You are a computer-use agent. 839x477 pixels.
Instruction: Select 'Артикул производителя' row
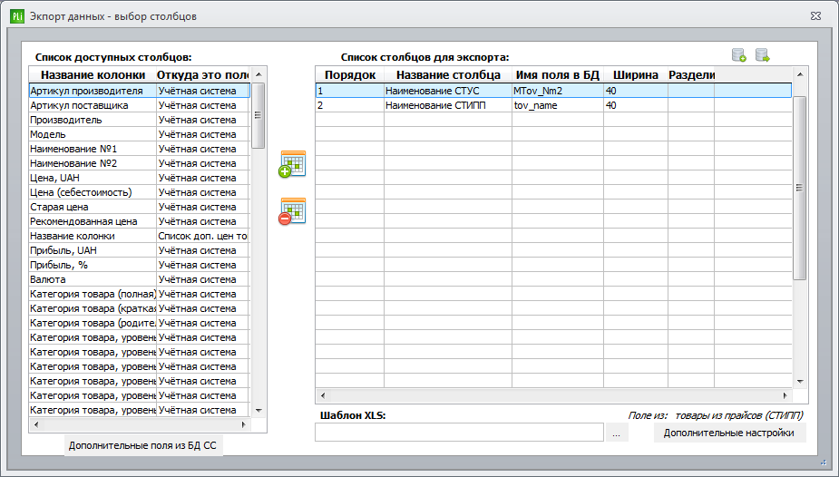pos(139,91)
